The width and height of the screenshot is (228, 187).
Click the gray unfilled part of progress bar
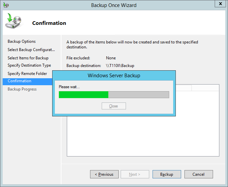pyautogui.click(x=139, y=95)
